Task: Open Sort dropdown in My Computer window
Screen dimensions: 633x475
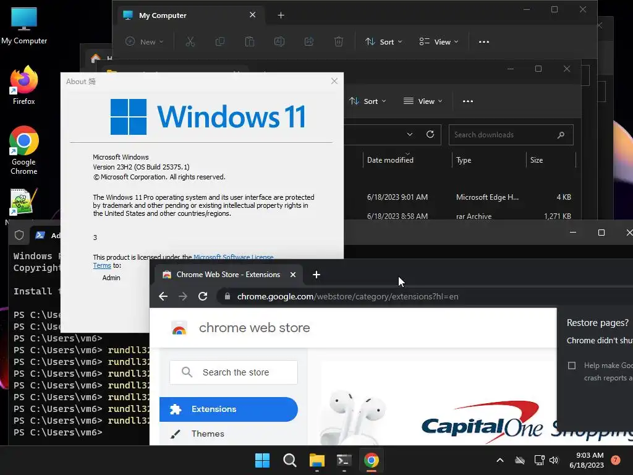Action: point(383,41)
